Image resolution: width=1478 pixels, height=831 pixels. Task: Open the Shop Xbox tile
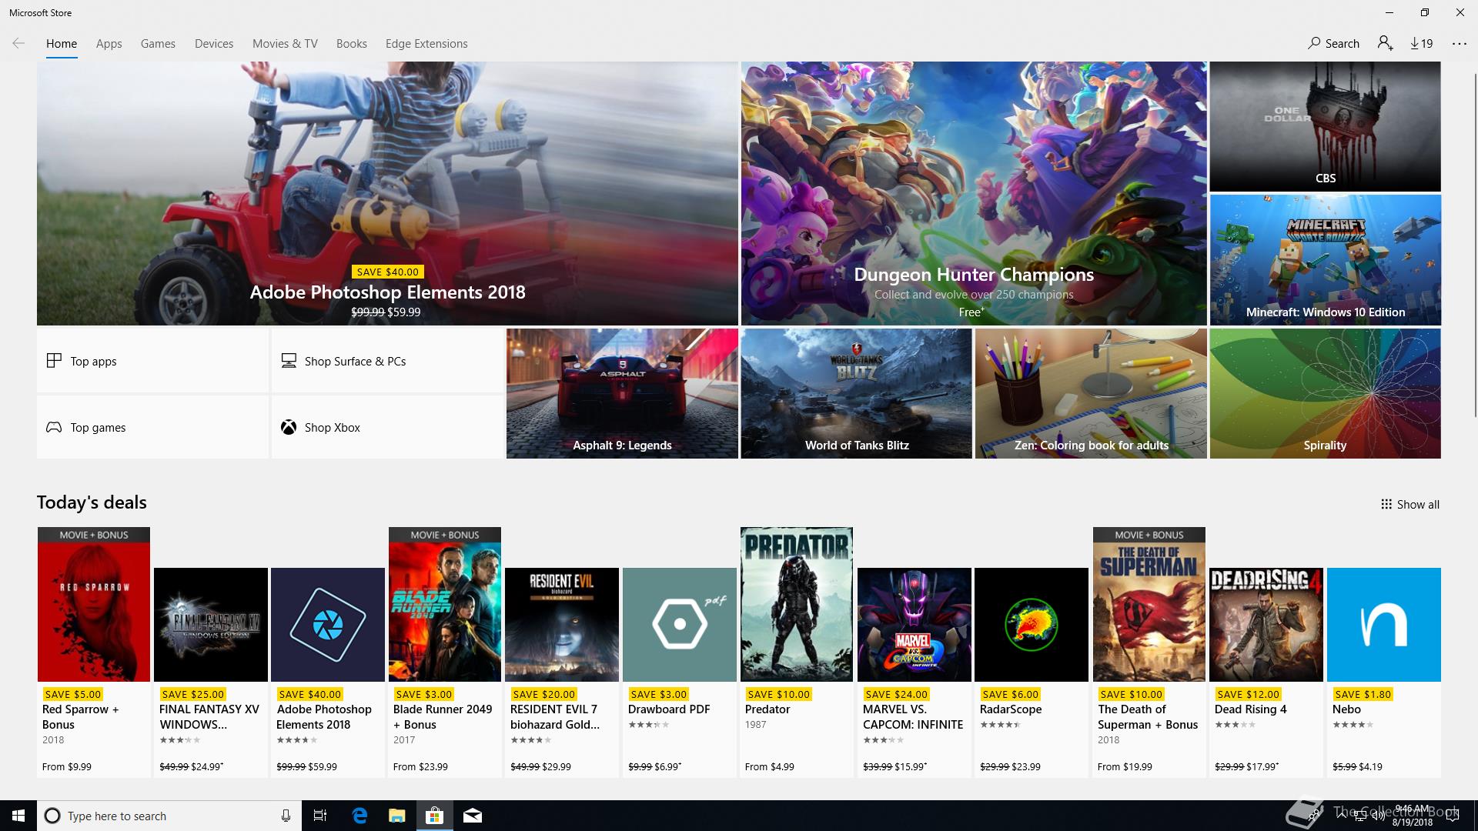coord(387,427)
